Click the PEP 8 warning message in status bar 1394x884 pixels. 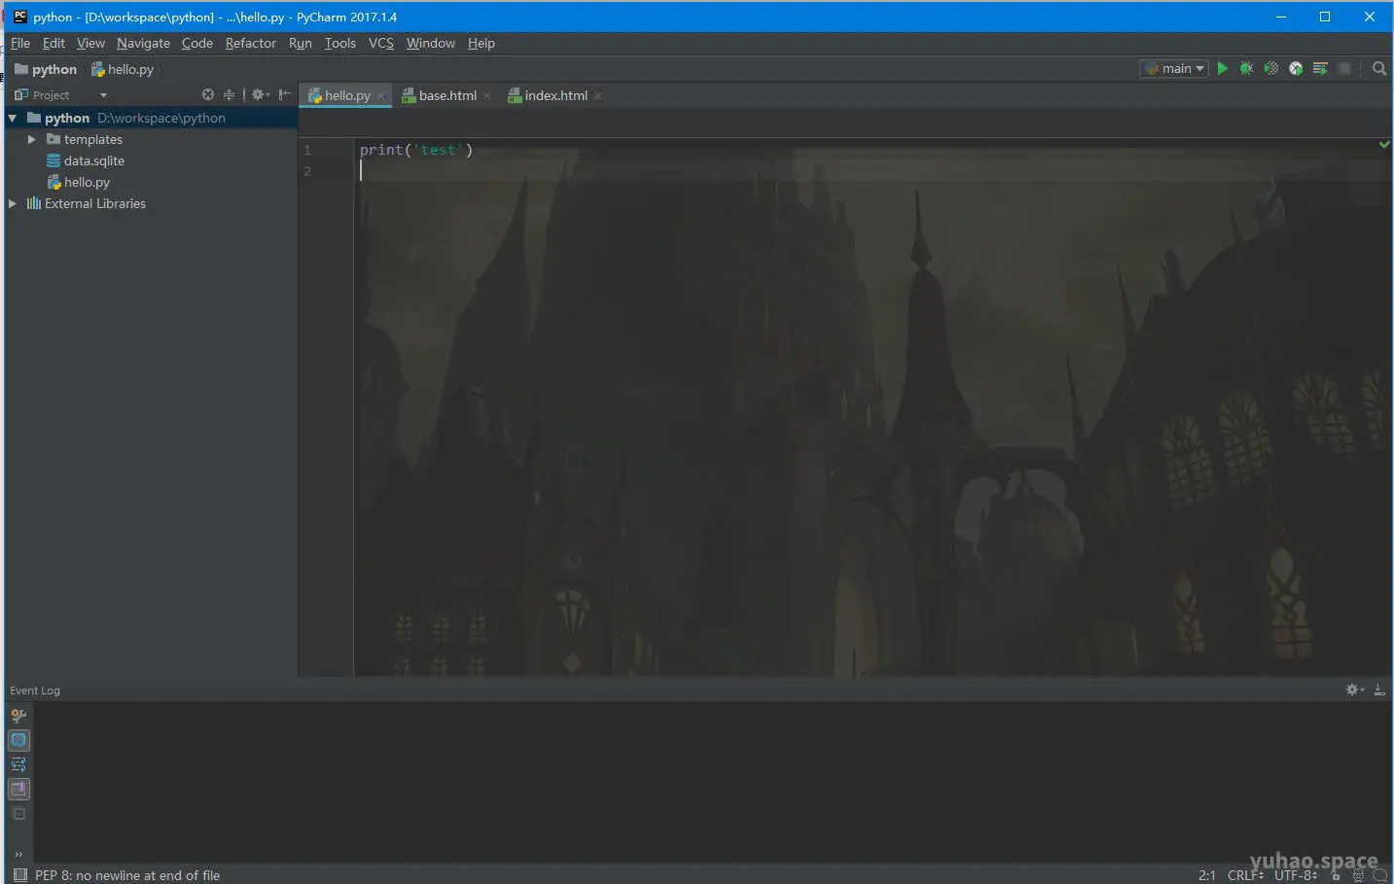tap(126, 875)
